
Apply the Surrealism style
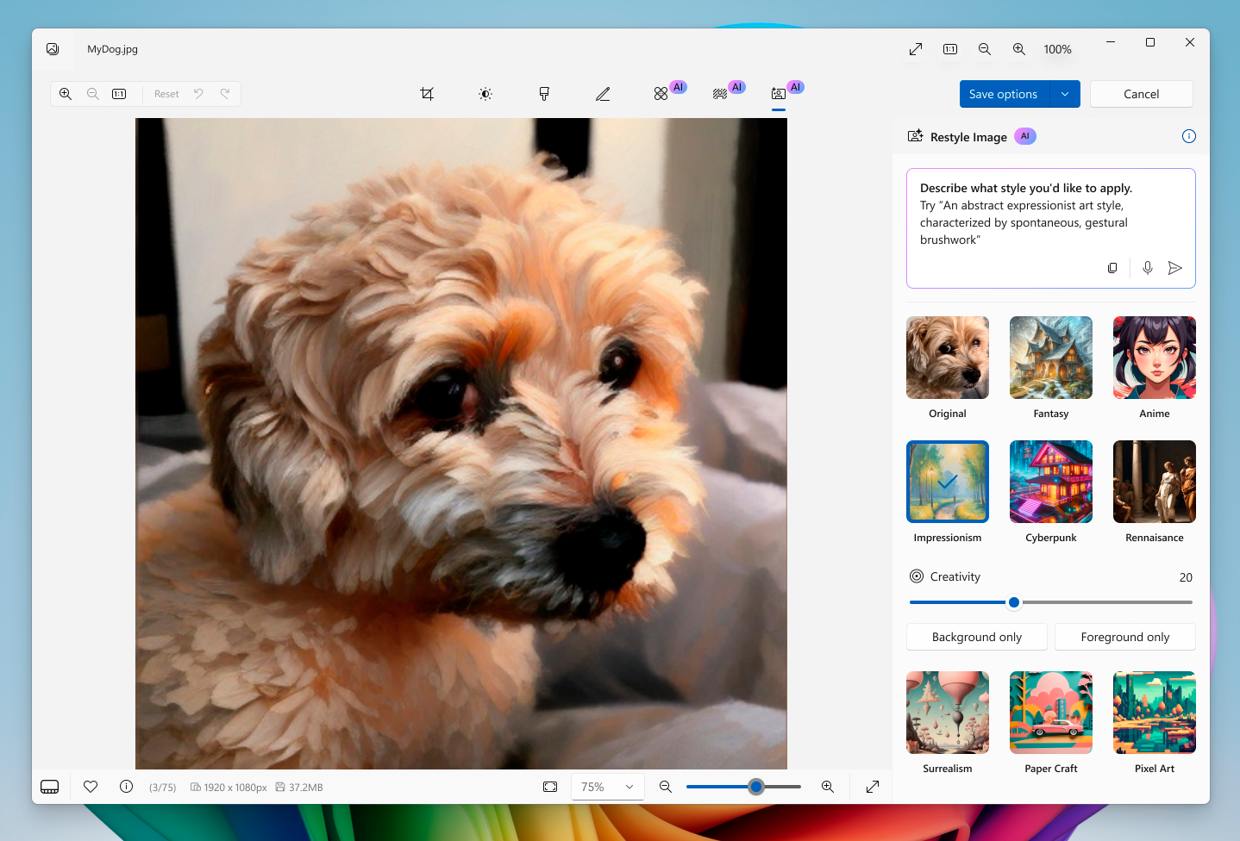click(948, 713)
